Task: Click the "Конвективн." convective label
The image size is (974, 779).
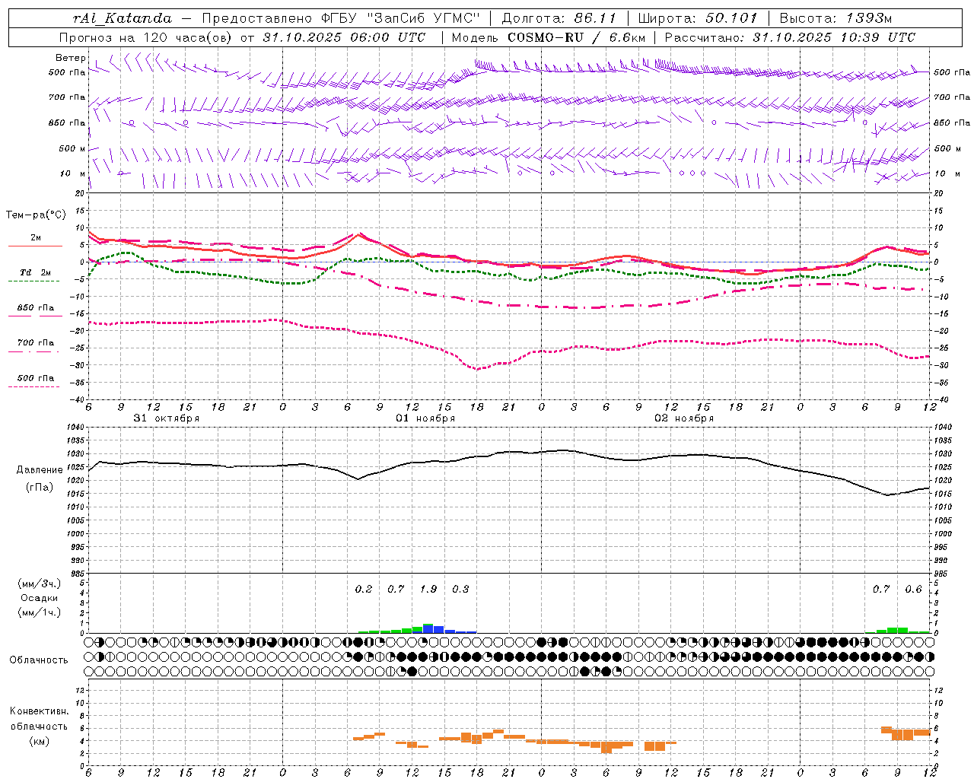Action: (39, 711)
